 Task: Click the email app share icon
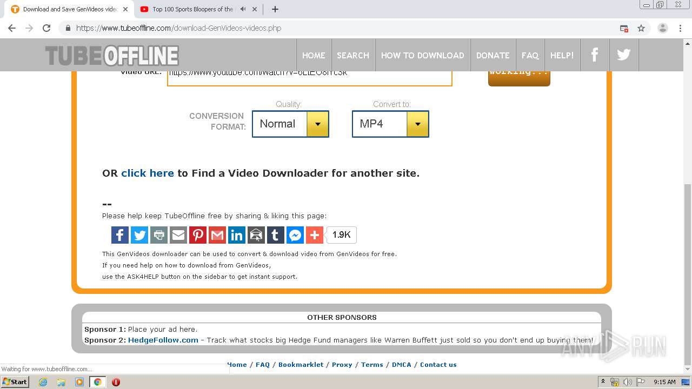point(256,235)
